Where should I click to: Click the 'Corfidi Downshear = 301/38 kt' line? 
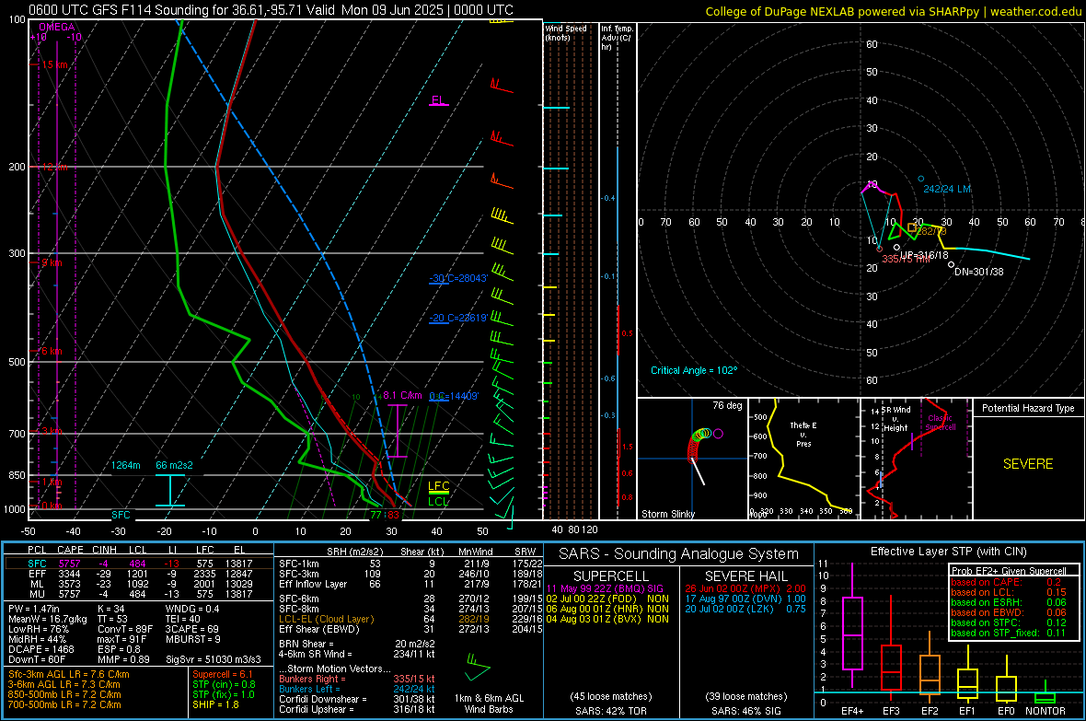tap(357, 699)
